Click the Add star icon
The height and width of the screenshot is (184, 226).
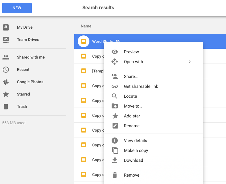click(x=115, y=116)
